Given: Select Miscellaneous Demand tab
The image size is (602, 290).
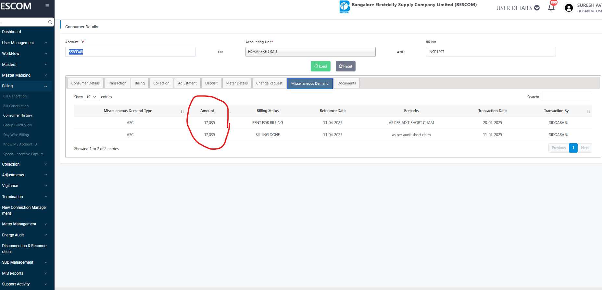Looking at the screenshot, I should point(310,83).
